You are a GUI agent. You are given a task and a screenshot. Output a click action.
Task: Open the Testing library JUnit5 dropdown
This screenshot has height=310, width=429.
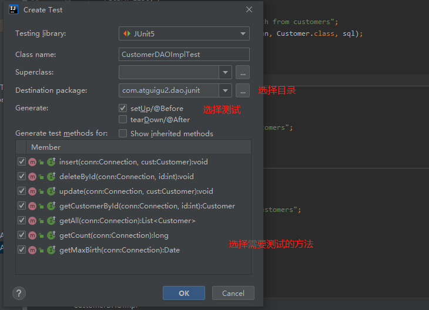pos(184,33)
